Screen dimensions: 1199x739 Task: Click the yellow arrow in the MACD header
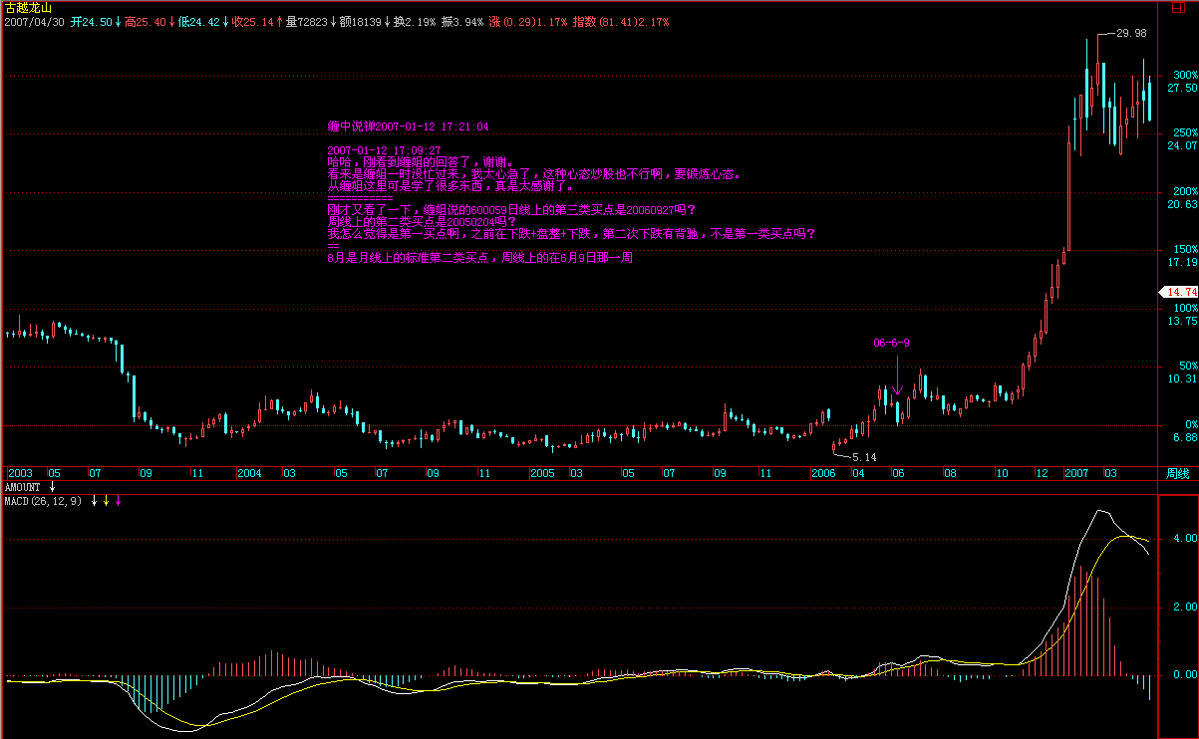pos(107,500)
